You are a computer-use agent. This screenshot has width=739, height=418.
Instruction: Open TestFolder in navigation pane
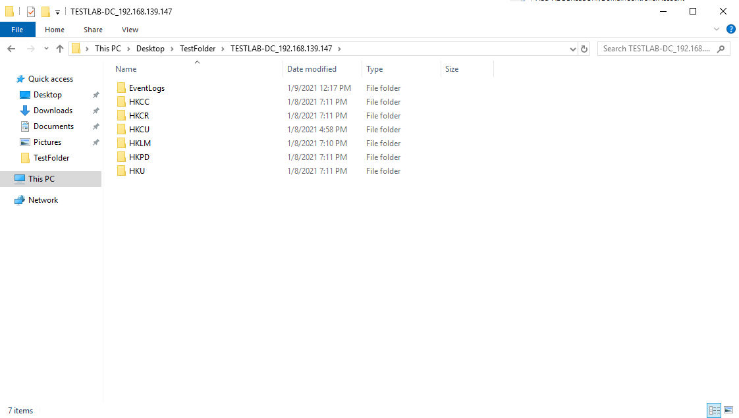click(51, 158)
